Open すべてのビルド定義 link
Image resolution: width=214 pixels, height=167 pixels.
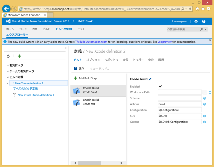(25, 89)
